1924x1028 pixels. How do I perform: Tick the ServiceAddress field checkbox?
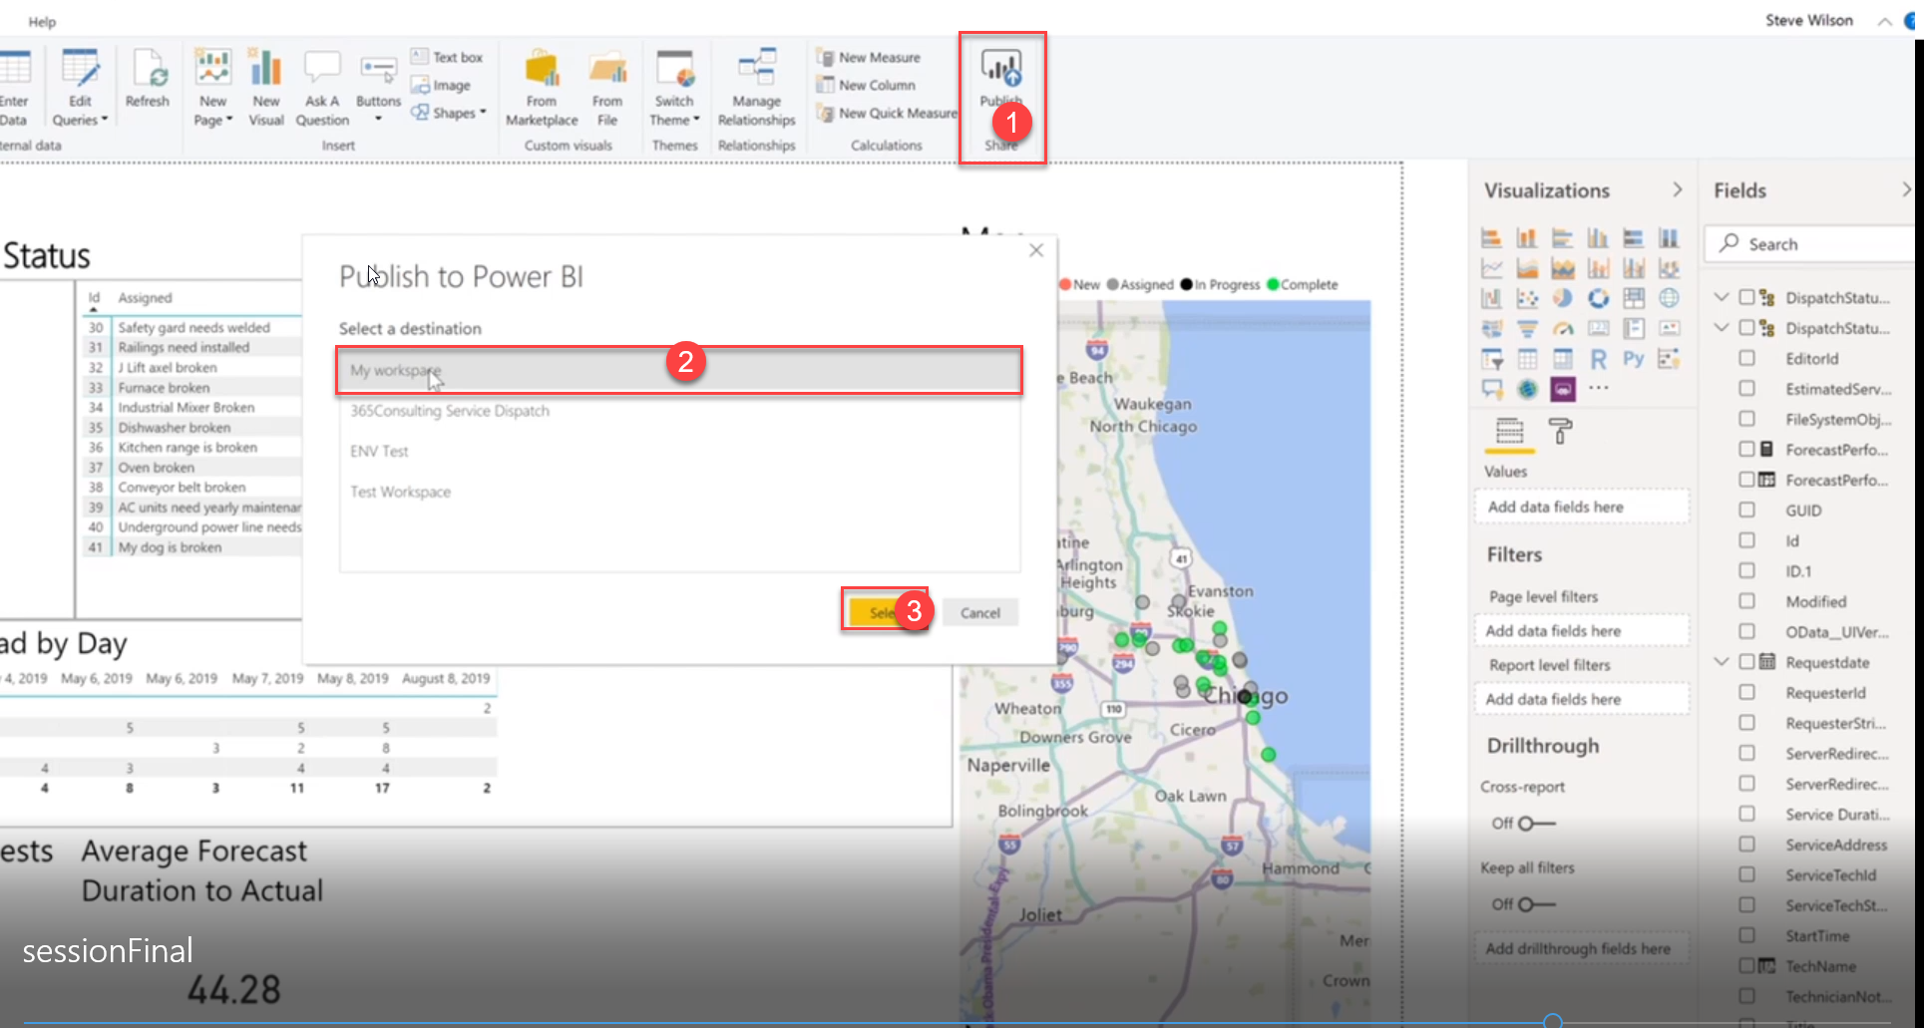[x=1746, y=845]
